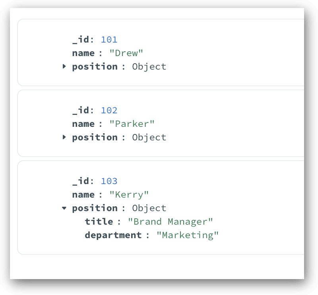Select the position field in document 103

pos(95,209)
